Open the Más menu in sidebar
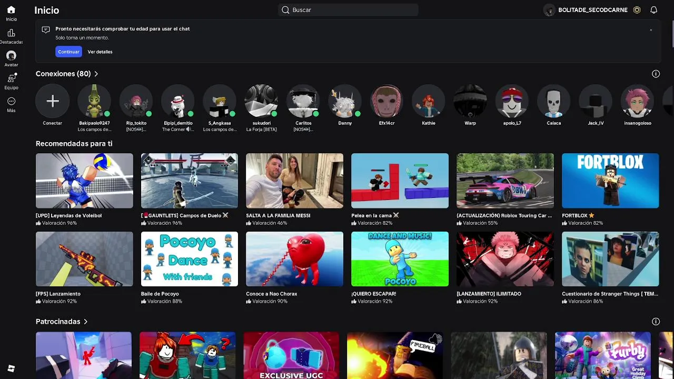 pos(11,101)
